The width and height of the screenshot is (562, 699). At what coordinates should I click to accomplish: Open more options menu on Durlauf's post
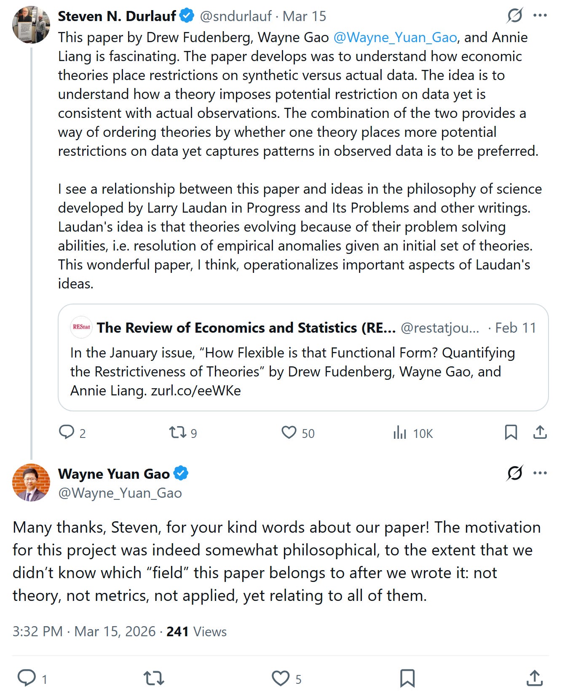coord(540,16)
